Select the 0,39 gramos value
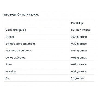The width and height of the screenshot is (98, 98). coord(79,71)
